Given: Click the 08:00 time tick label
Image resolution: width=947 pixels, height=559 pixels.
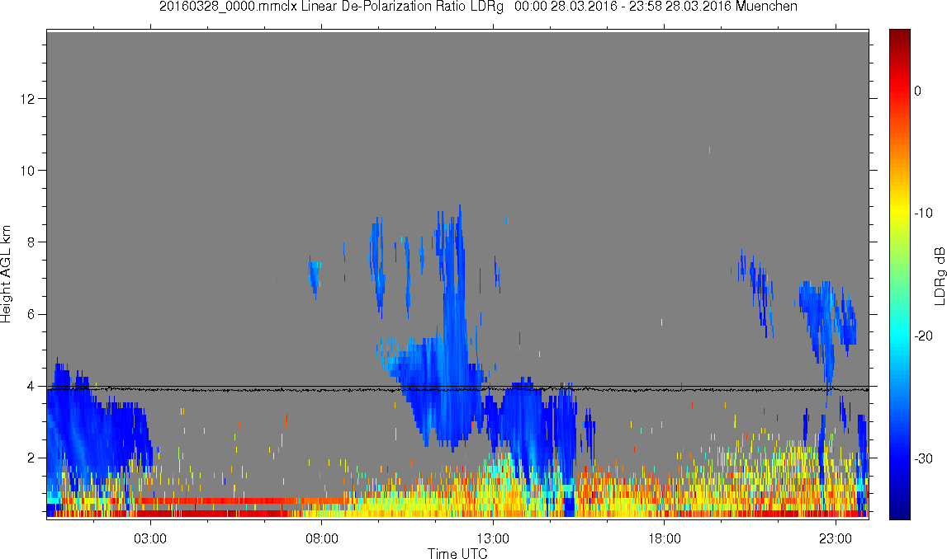Looking at the screenshot, I should click(x=321, y=538).
